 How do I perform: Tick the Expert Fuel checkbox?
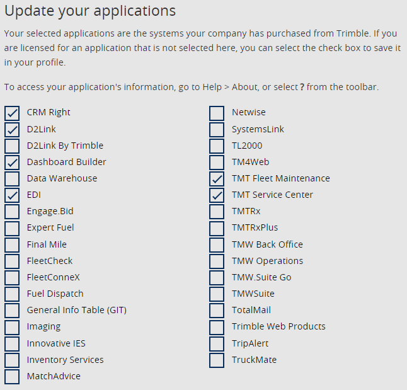12,227
